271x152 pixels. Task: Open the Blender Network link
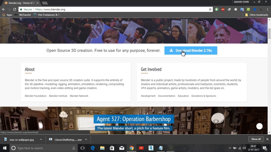click(79, 96)
